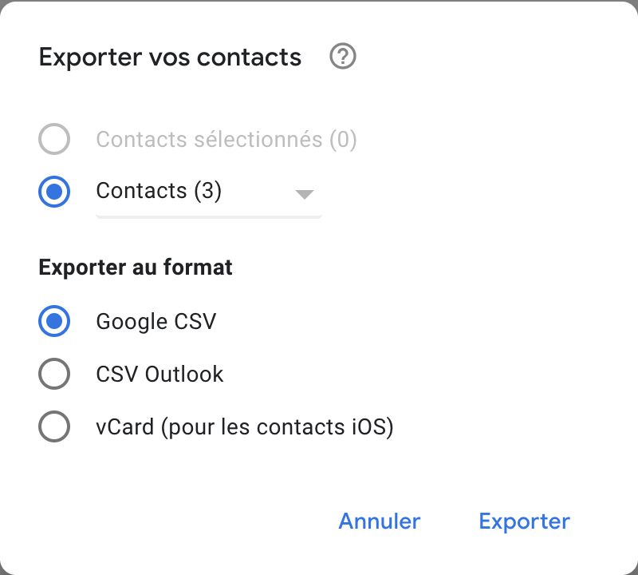Select the vCard radio button
638x575 pixels.
pyautogui.click(x=54, y=427)
